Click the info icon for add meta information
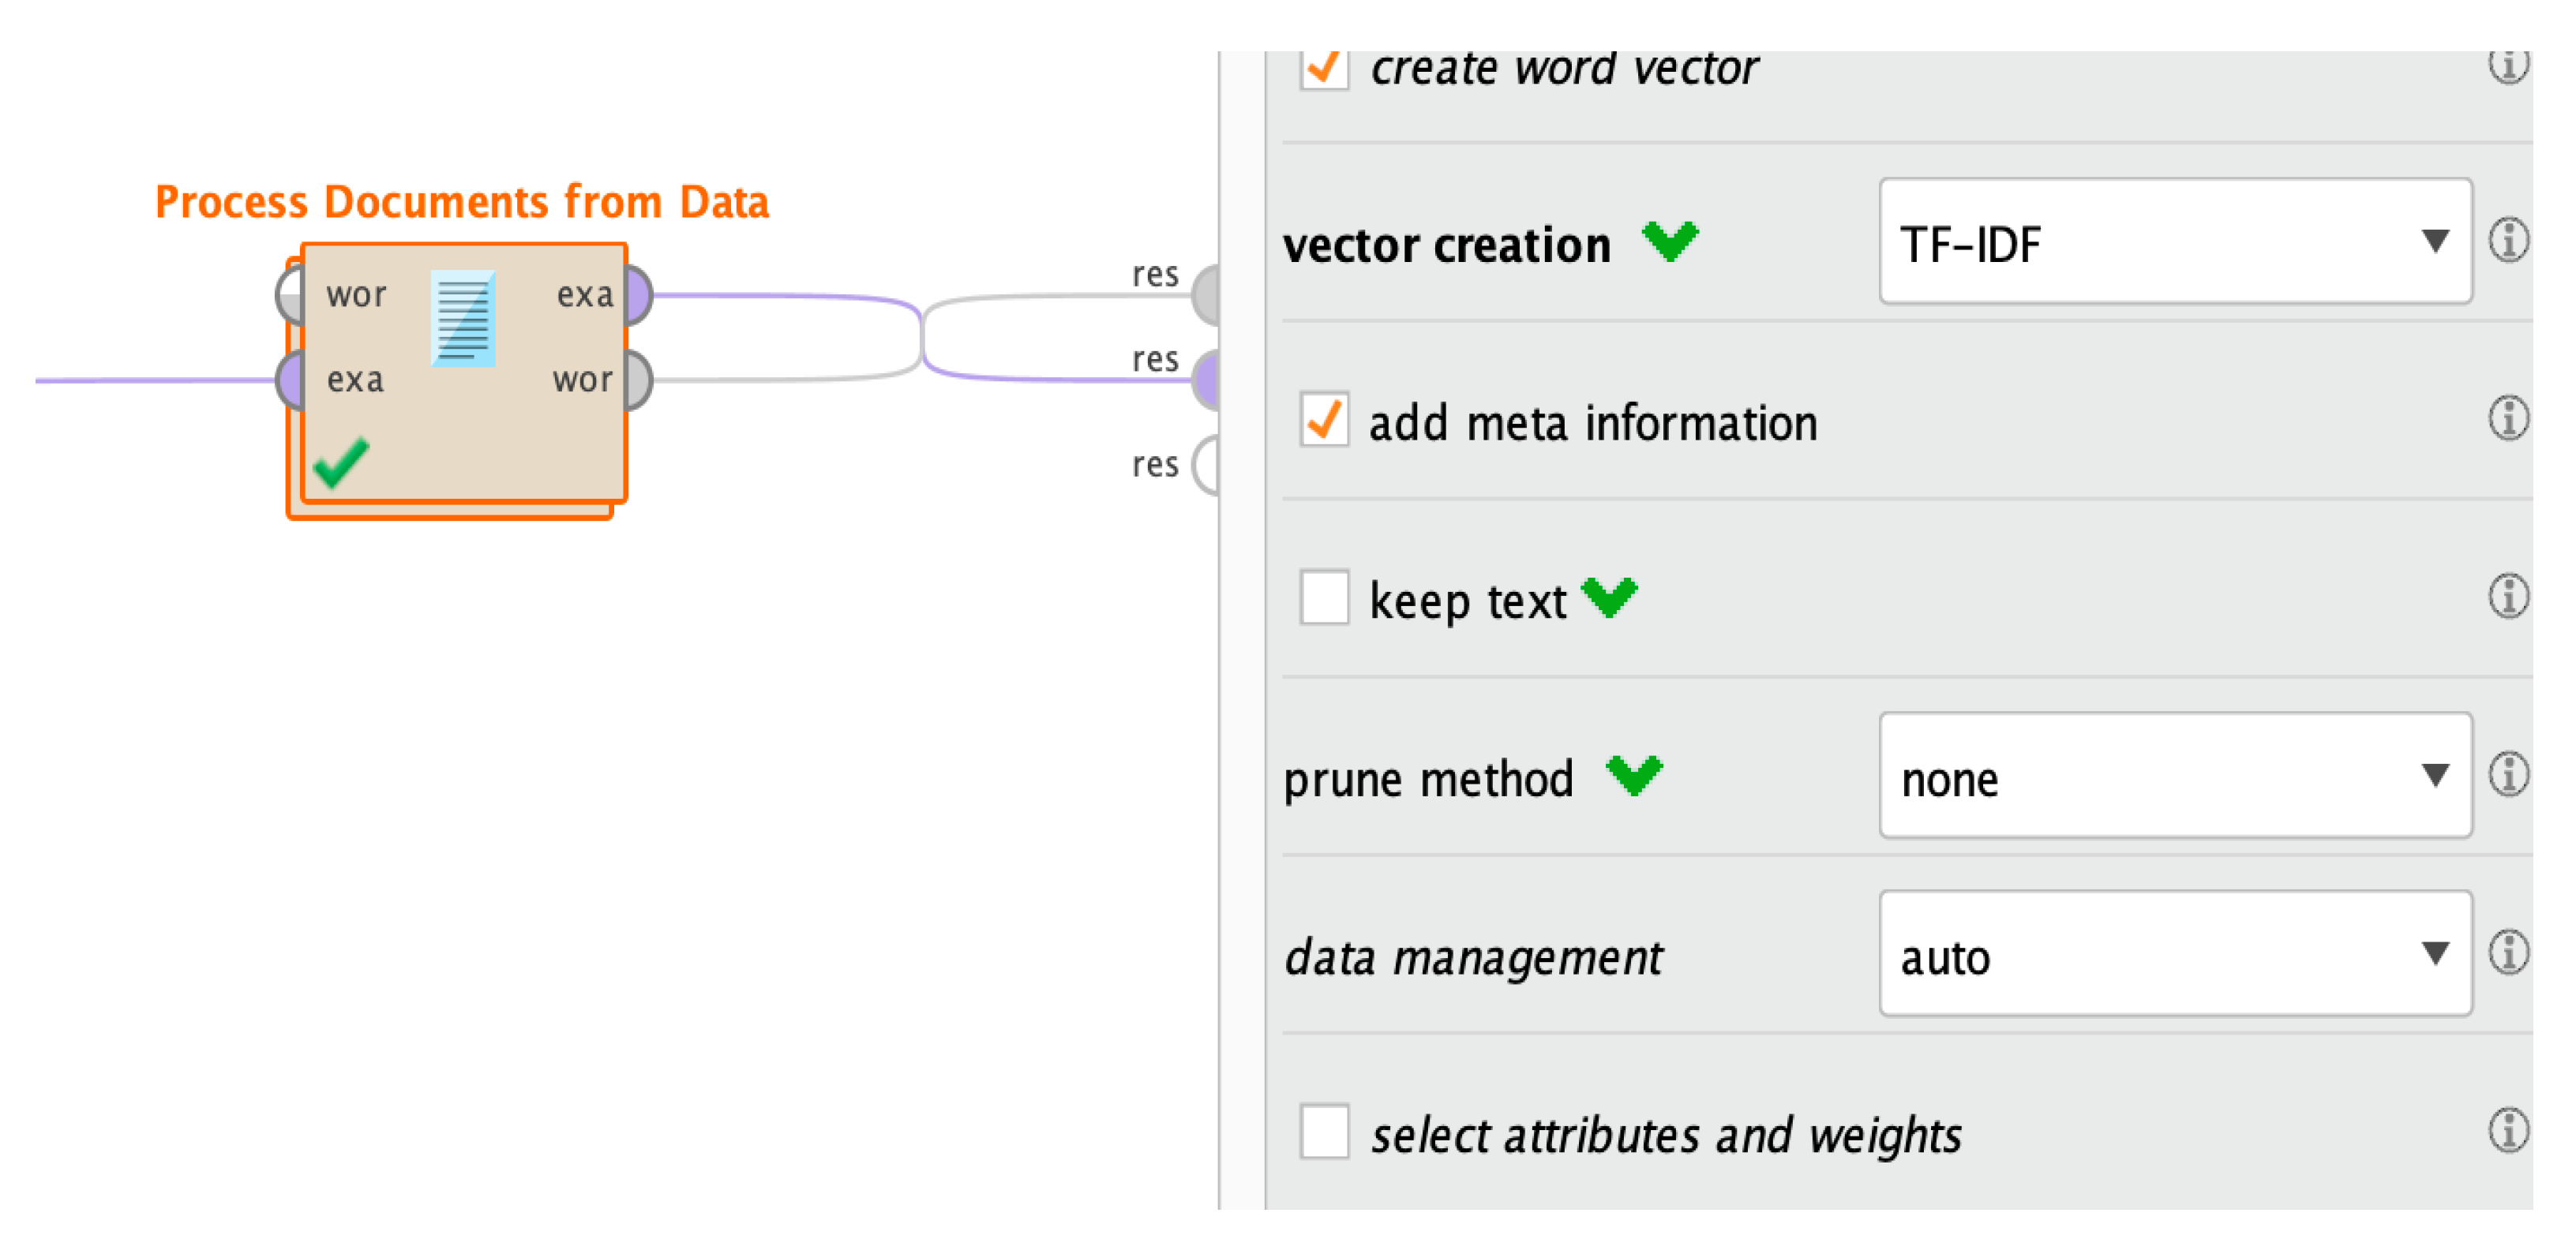The image size is (2576, 1254). [x=2507, y=418]
